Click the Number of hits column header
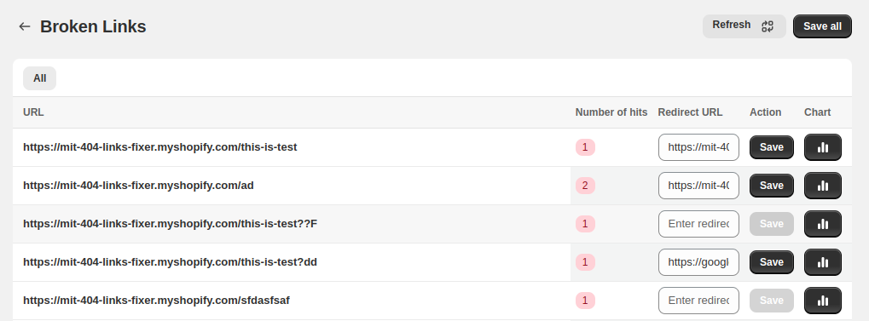The width and height of the screenshot is (869, 321). tap(611, 112)
